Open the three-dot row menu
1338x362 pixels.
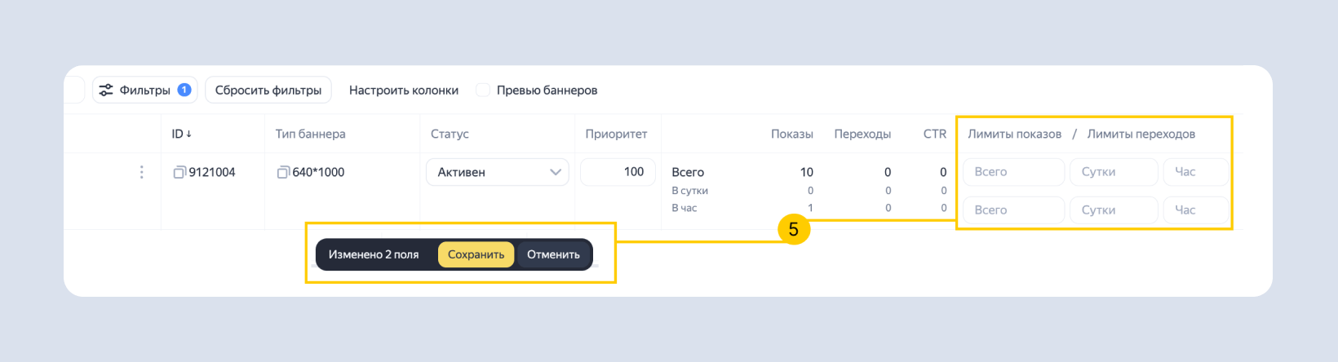click(x=142, y=172)
